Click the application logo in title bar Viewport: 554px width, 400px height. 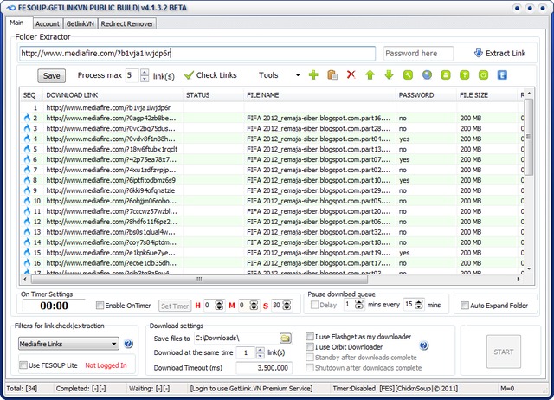coord(10,8)
